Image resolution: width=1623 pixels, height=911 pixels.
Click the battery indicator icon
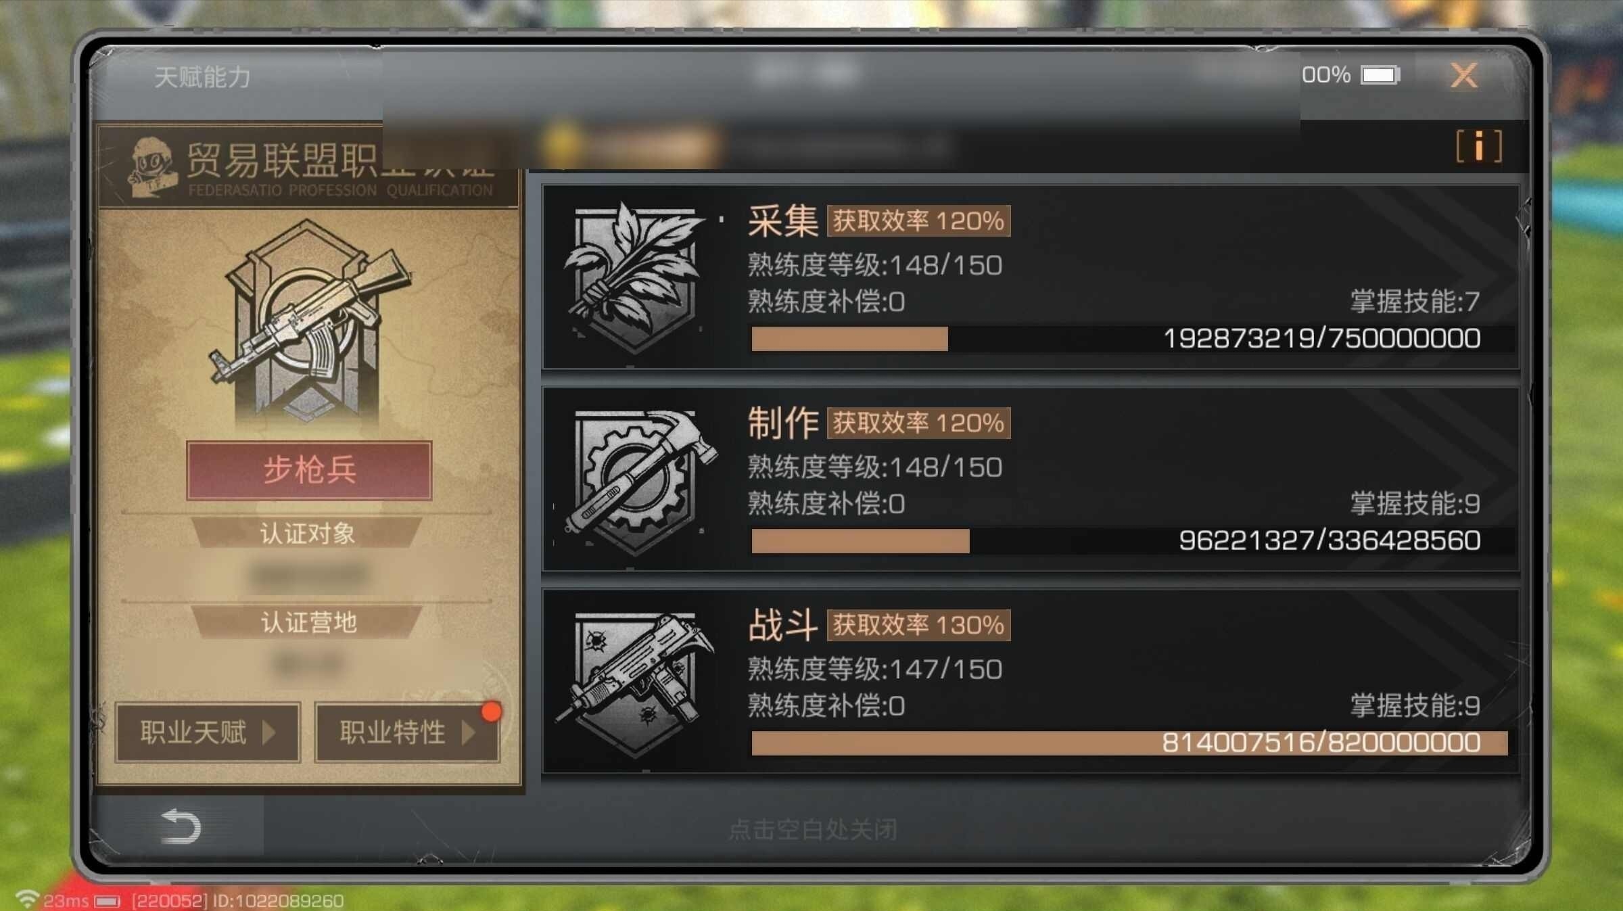click(1380, 75)
